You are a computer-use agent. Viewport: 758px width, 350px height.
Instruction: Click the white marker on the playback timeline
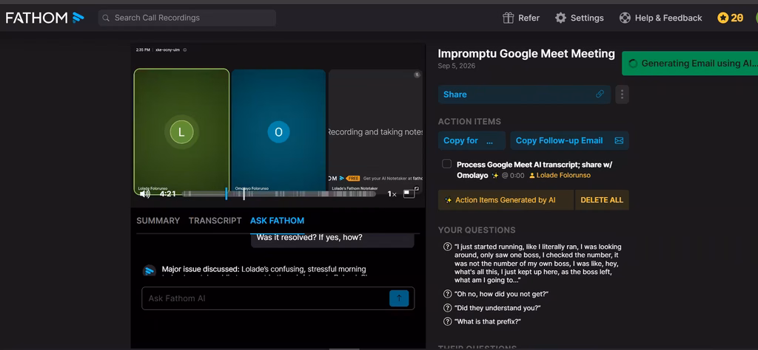pyautogui.click(x=244, y=193)
